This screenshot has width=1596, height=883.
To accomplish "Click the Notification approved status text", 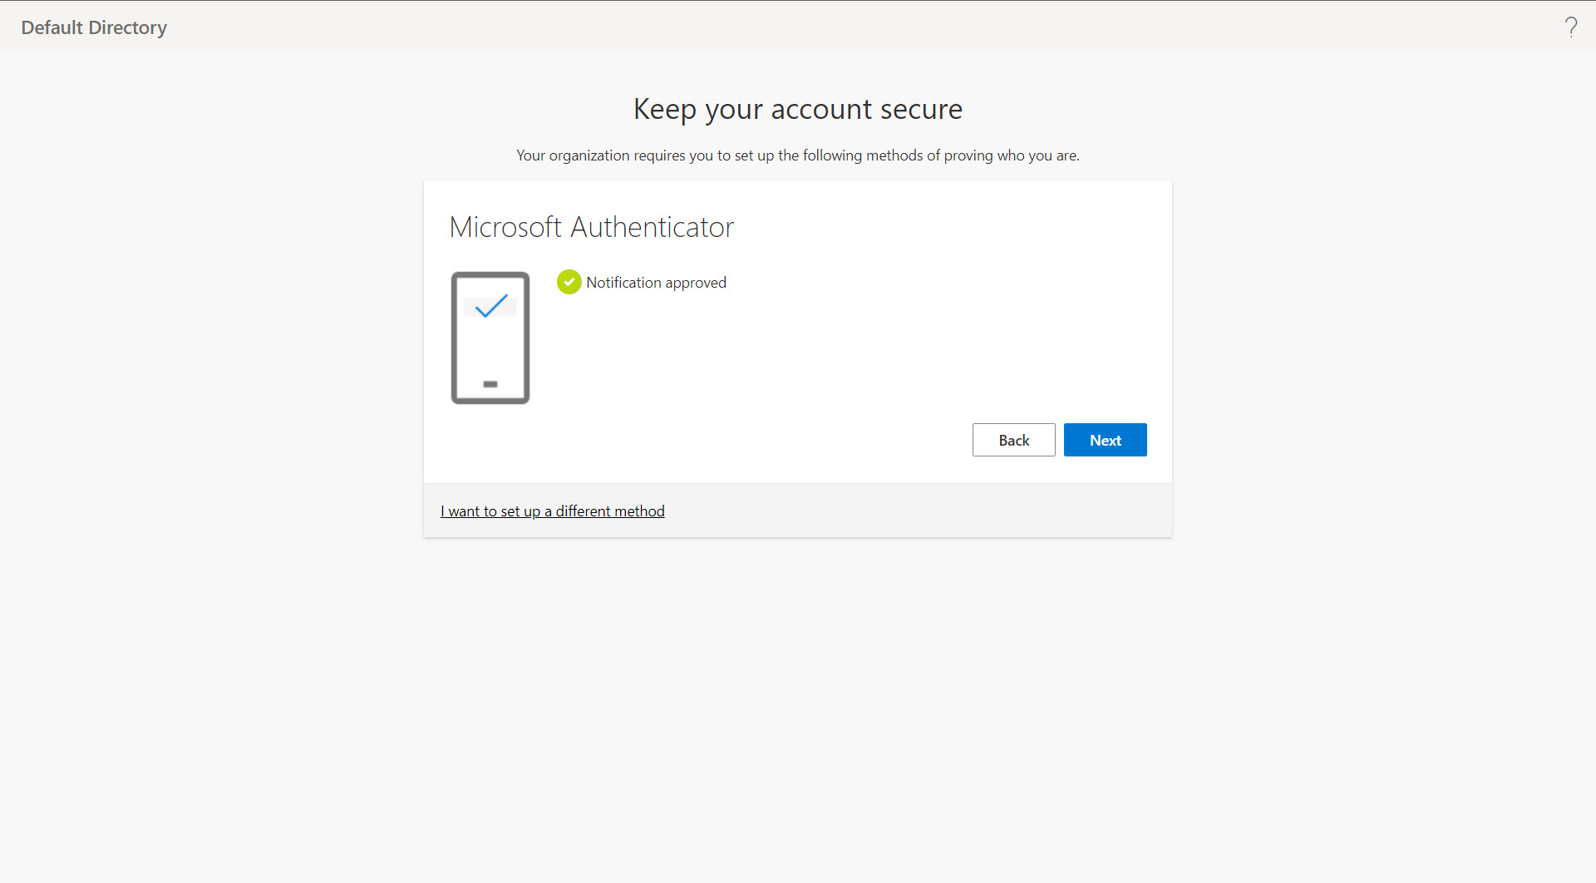I will click(x=656, y=283).
